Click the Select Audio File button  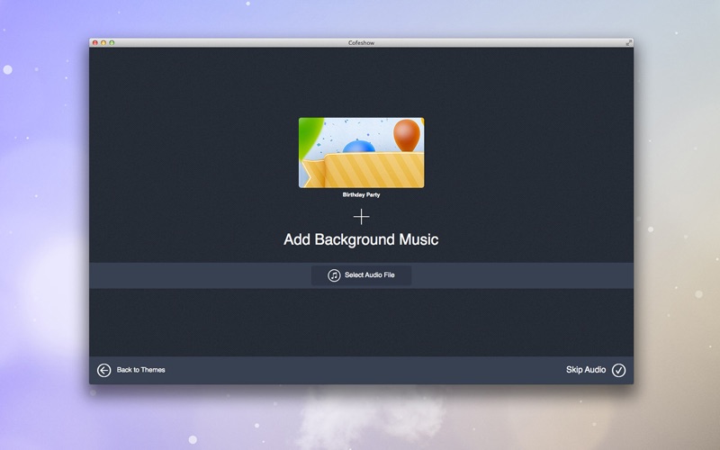[x=362, y=275]
